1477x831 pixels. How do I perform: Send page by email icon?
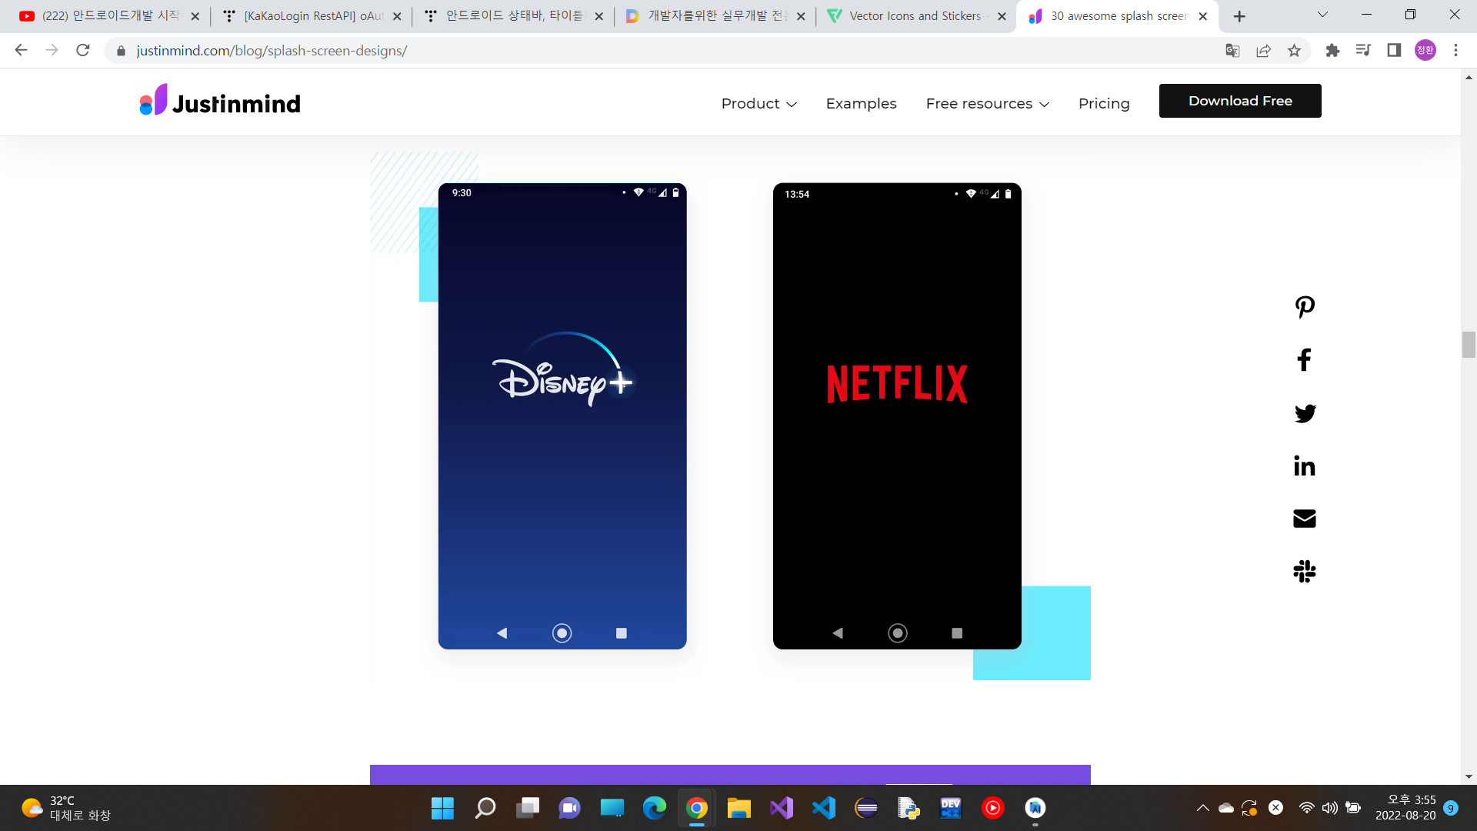coord(1305,519)
